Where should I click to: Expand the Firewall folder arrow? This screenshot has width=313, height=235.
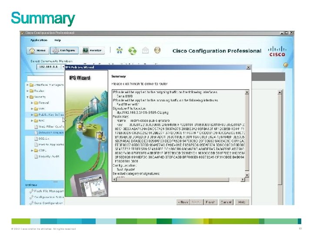pos(32,103)
